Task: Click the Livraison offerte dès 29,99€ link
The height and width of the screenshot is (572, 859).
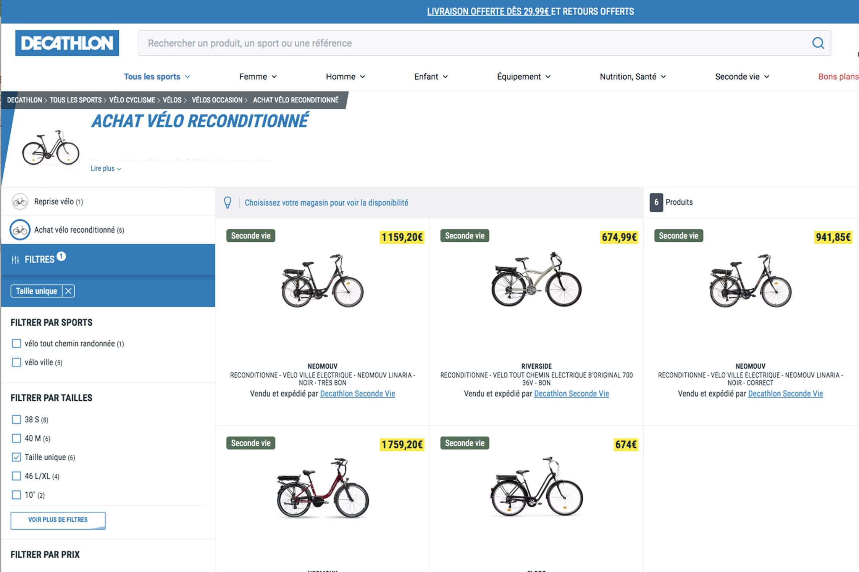Action: click(488, 11)
